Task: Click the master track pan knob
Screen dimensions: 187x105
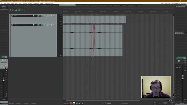Action: 179,61
